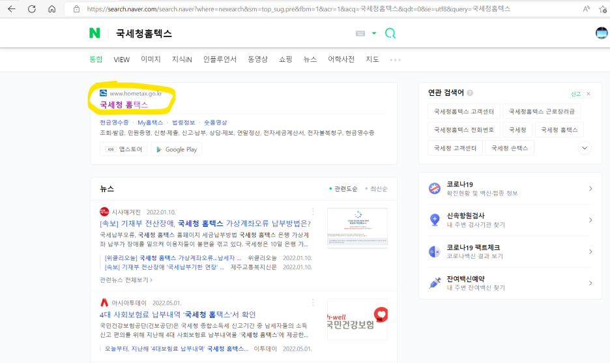Open the 지식iN tab
This screenshot has height=363, width=610.
click(x=182, y=59)
